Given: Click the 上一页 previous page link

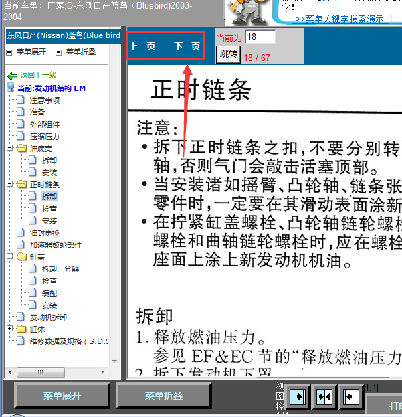Looking at the screenshot, I should [x=142, y=46].
